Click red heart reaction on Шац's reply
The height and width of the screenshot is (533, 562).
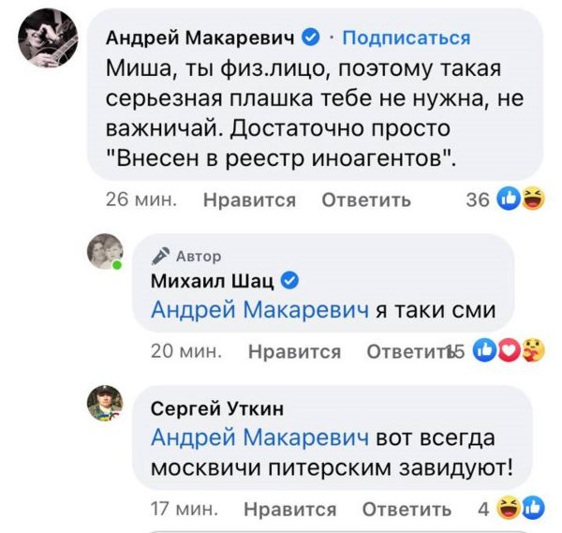[509, 352]
